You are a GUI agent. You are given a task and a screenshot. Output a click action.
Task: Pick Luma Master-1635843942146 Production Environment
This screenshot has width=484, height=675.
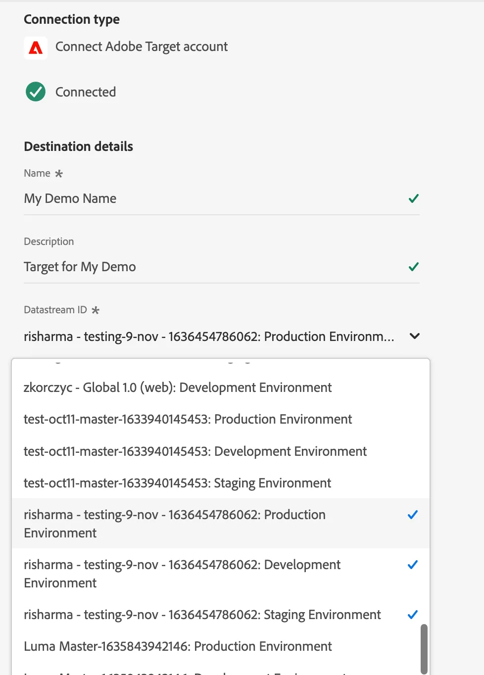(221, 646)
